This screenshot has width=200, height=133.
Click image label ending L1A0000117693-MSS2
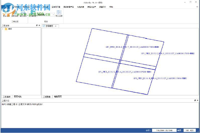point(168,53)
